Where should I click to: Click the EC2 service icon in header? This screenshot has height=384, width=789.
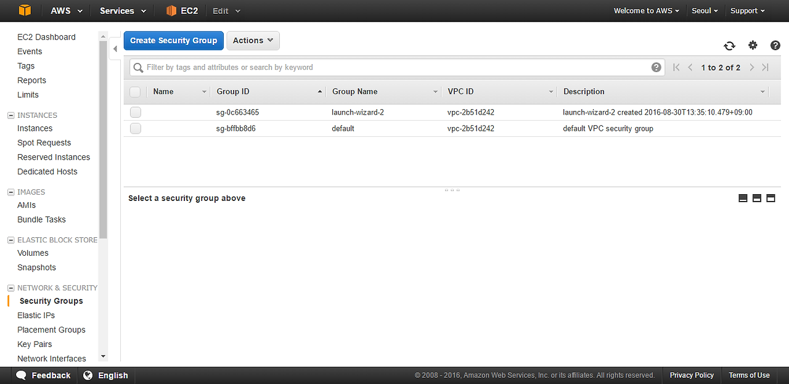pyautogui.click(x=171, y=10)
